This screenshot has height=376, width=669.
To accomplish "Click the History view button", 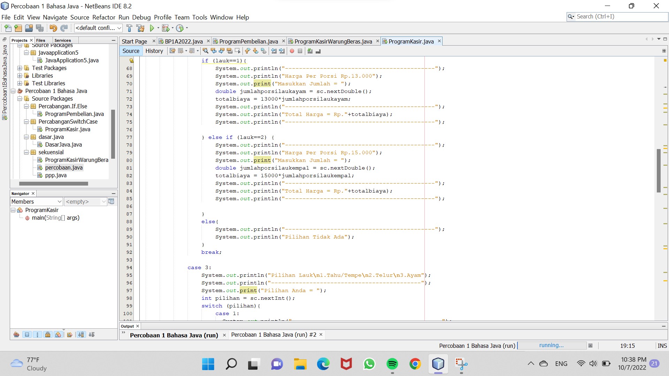I will point(154,51).
